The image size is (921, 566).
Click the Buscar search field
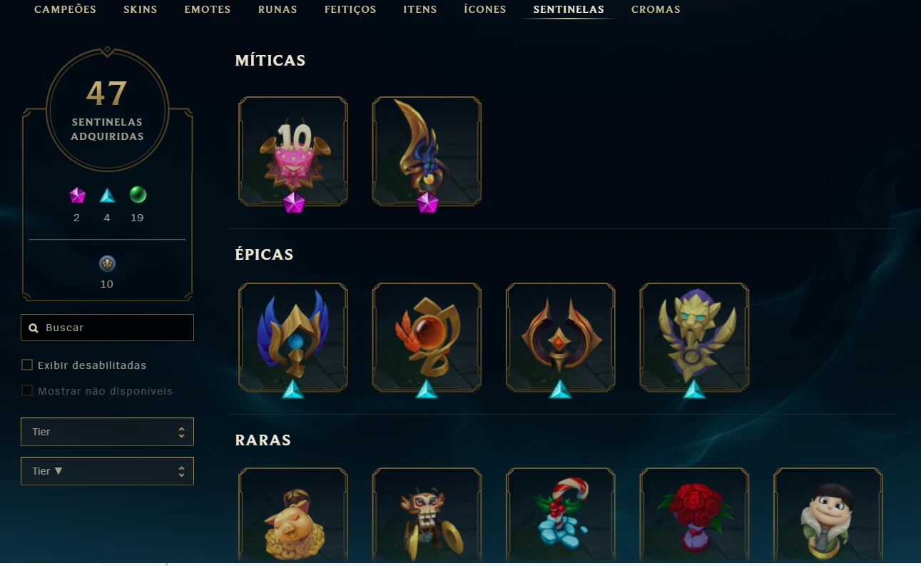pos(107,328)
